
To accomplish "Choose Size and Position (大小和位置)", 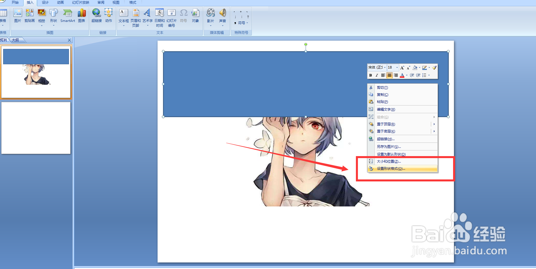I will (402, 162).
